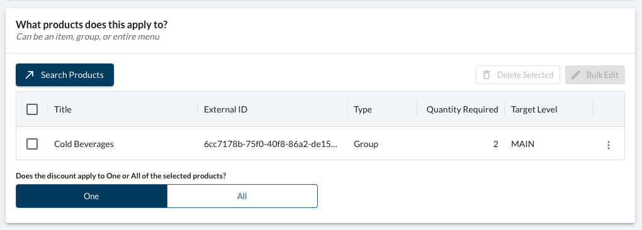
Task: Click the arrow icon on Search Products
Action: click(x=30, y=75)
